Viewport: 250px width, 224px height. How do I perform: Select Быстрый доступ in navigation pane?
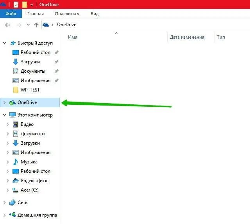coord(35,43)
